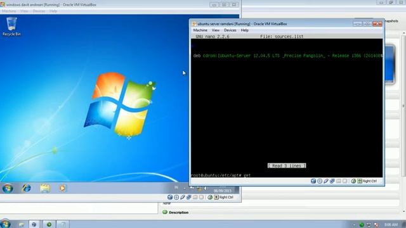Click GNU nano 2.2.6 title text
The image size is (406, 228).
point(213,37)
